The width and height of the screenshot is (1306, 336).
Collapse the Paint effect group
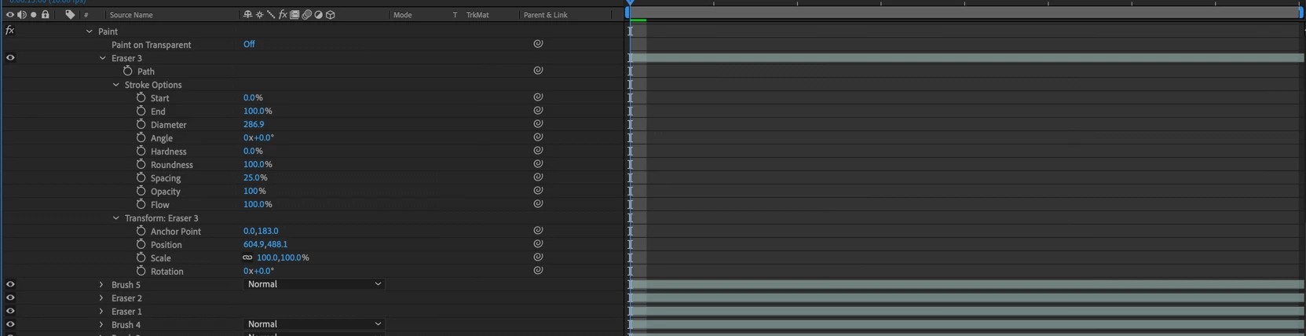(x=89, y=31)
